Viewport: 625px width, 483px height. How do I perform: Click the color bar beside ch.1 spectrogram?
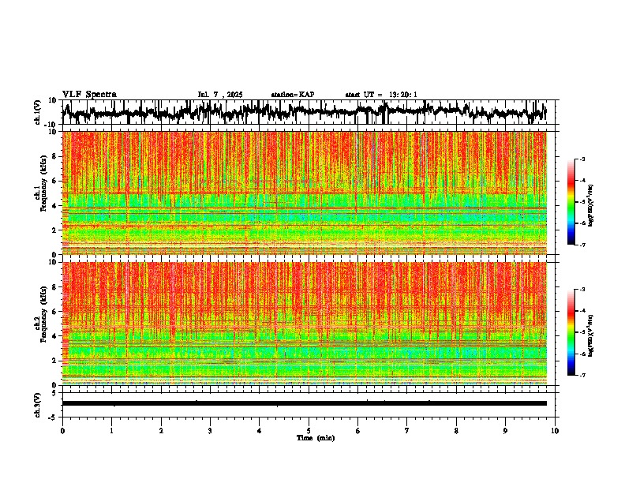pos(571,202)
